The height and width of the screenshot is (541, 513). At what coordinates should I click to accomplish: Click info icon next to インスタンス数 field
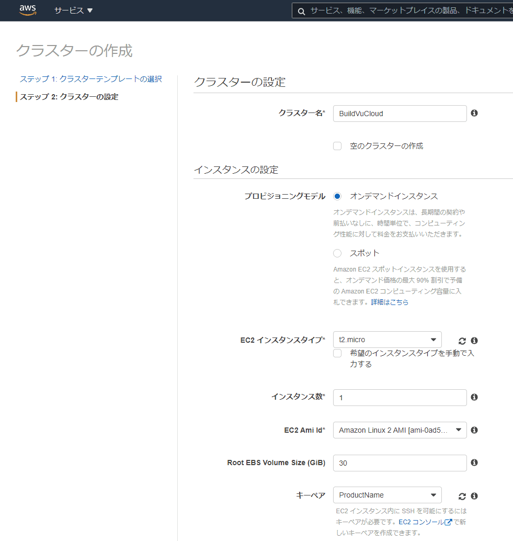click(474, 397)
